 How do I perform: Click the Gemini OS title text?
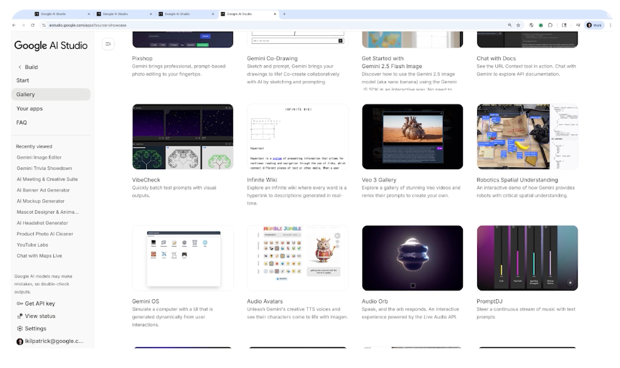click(x=146, y=301)
